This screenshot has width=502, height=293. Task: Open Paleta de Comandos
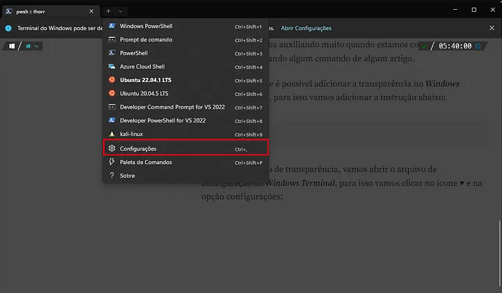(x=186, y=163)
